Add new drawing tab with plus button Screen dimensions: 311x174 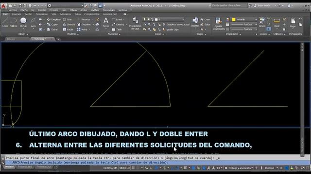(x=58, y=39)
